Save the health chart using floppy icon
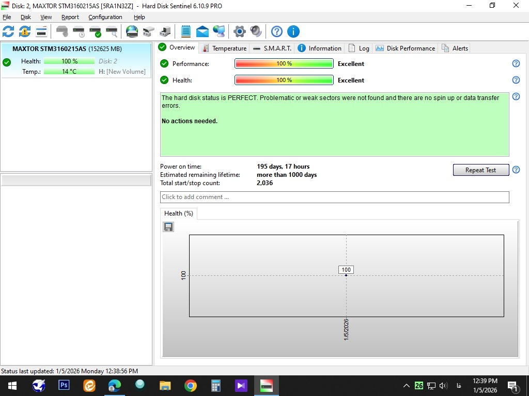This screenshot has width=529, height=396. 168,227
